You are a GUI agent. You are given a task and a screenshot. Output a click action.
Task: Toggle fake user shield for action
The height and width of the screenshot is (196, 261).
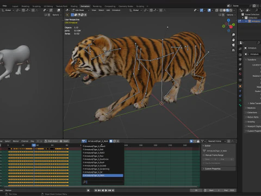click(x=111, y=141)
